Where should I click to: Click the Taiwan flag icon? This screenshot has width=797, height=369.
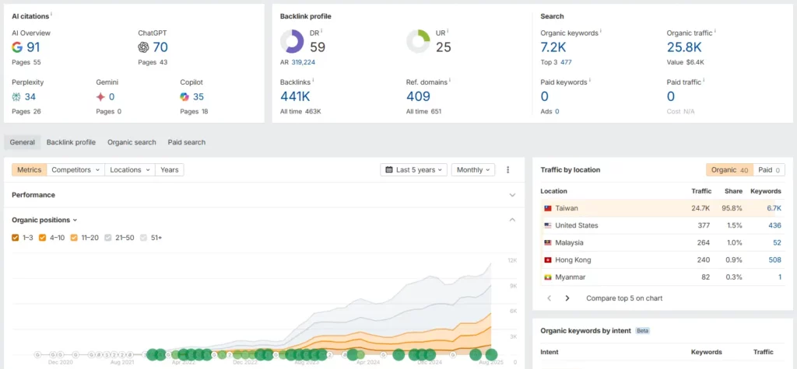point(548,208)
